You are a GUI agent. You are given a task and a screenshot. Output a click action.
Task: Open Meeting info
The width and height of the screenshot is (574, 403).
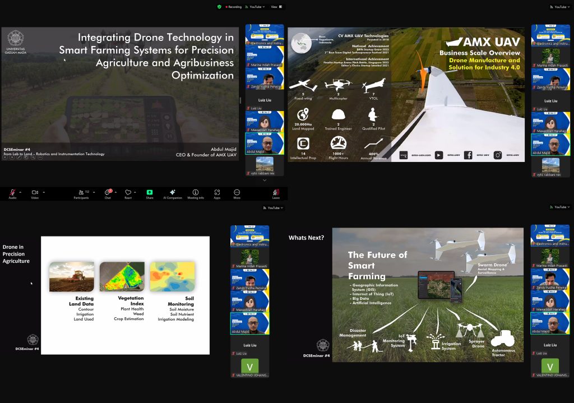pyautogui.click(x=196, y=193)
